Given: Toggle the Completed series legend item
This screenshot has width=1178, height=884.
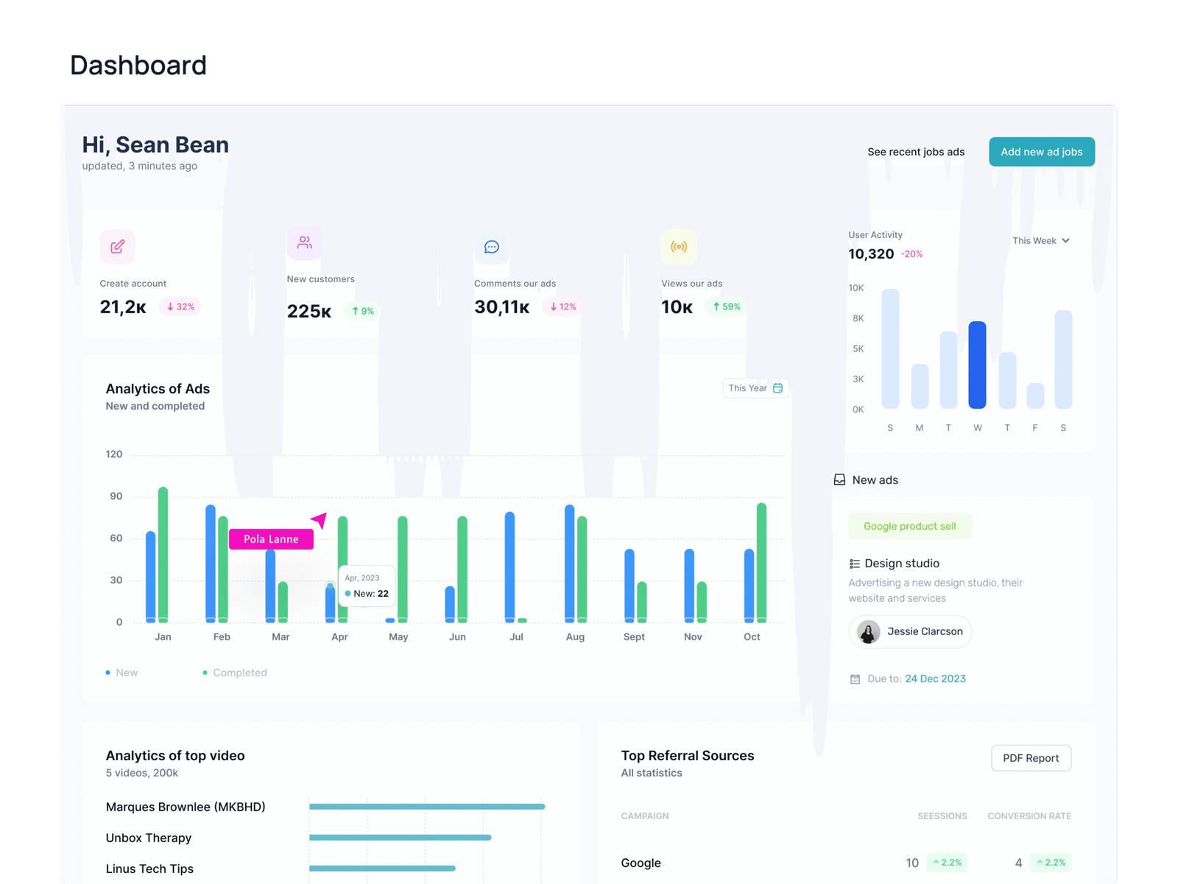Looking at the screenshot, I should (x=235, y=673).
